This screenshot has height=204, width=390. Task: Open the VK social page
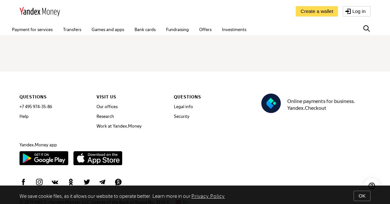pos(55,182)
